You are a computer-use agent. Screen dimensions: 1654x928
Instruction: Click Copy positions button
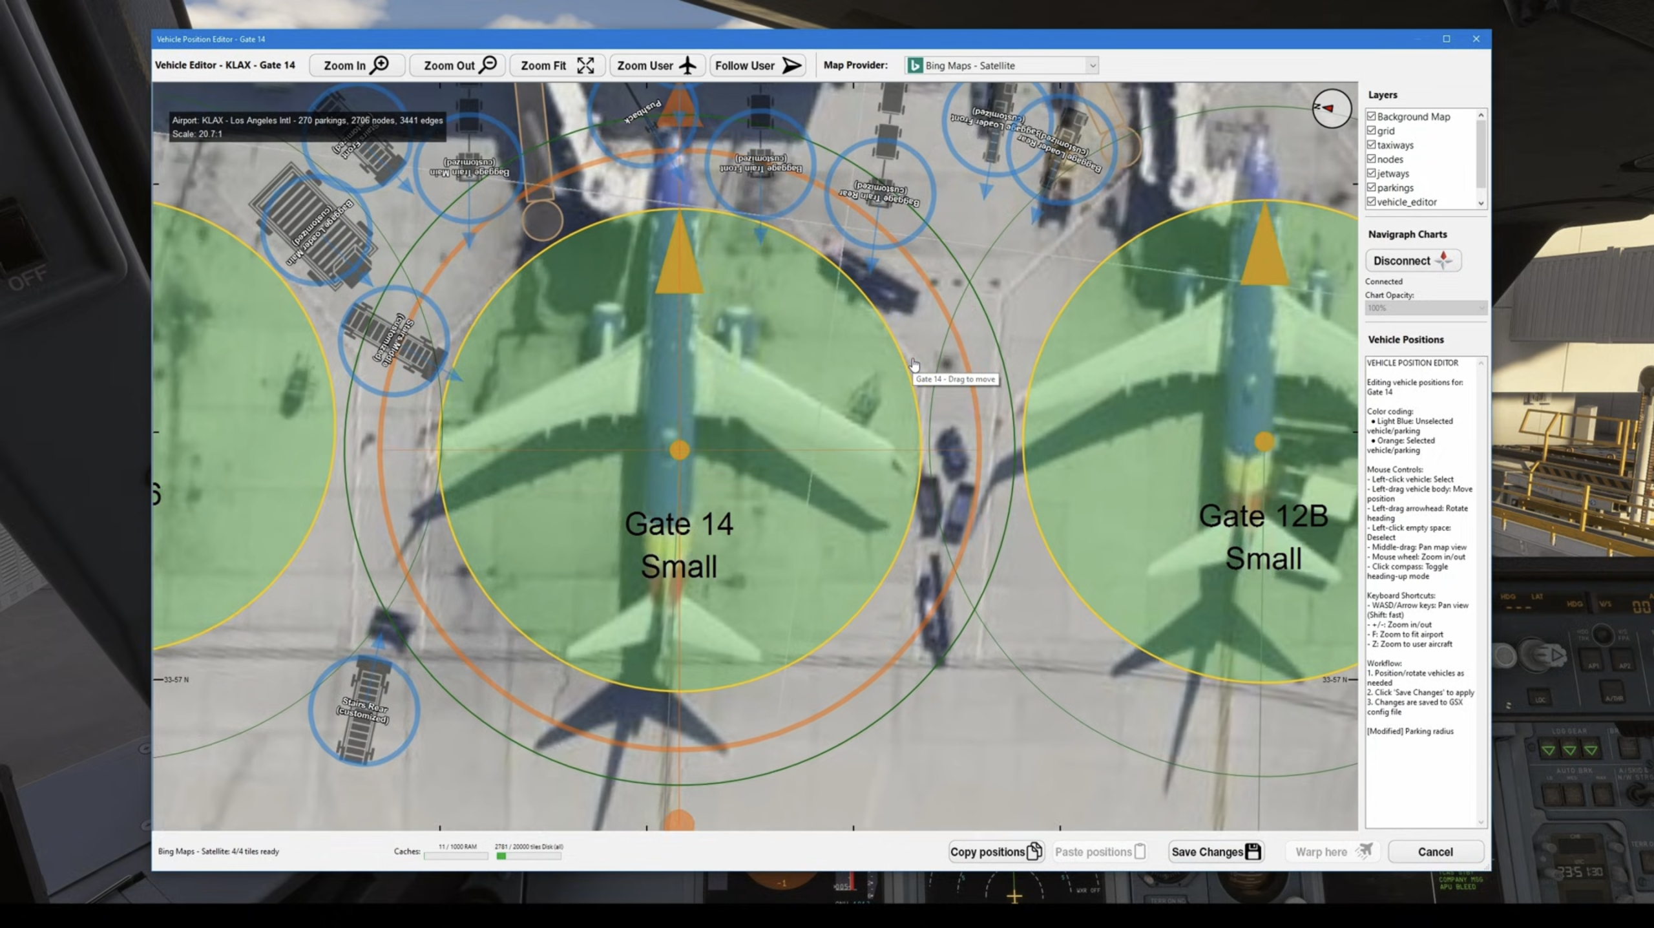[995, 852]
